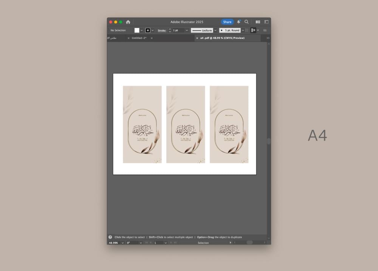Switch to the Untitled-2* document tab
The width and height of the screenshot is (378, 271).
(x=139, y=38)
